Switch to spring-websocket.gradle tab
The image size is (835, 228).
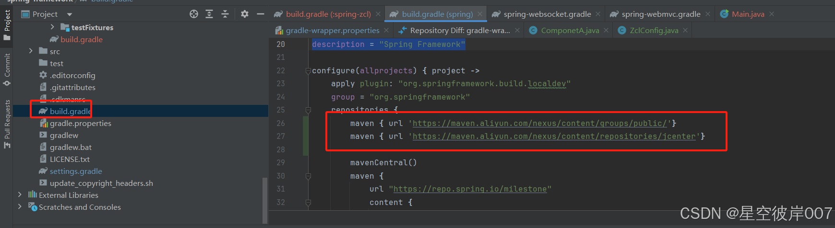tap(547, 14)
